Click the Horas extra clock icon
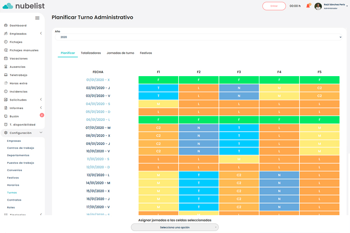Image resolution: width=350 pixels, height=233 pixels. [x=6, y=83]
